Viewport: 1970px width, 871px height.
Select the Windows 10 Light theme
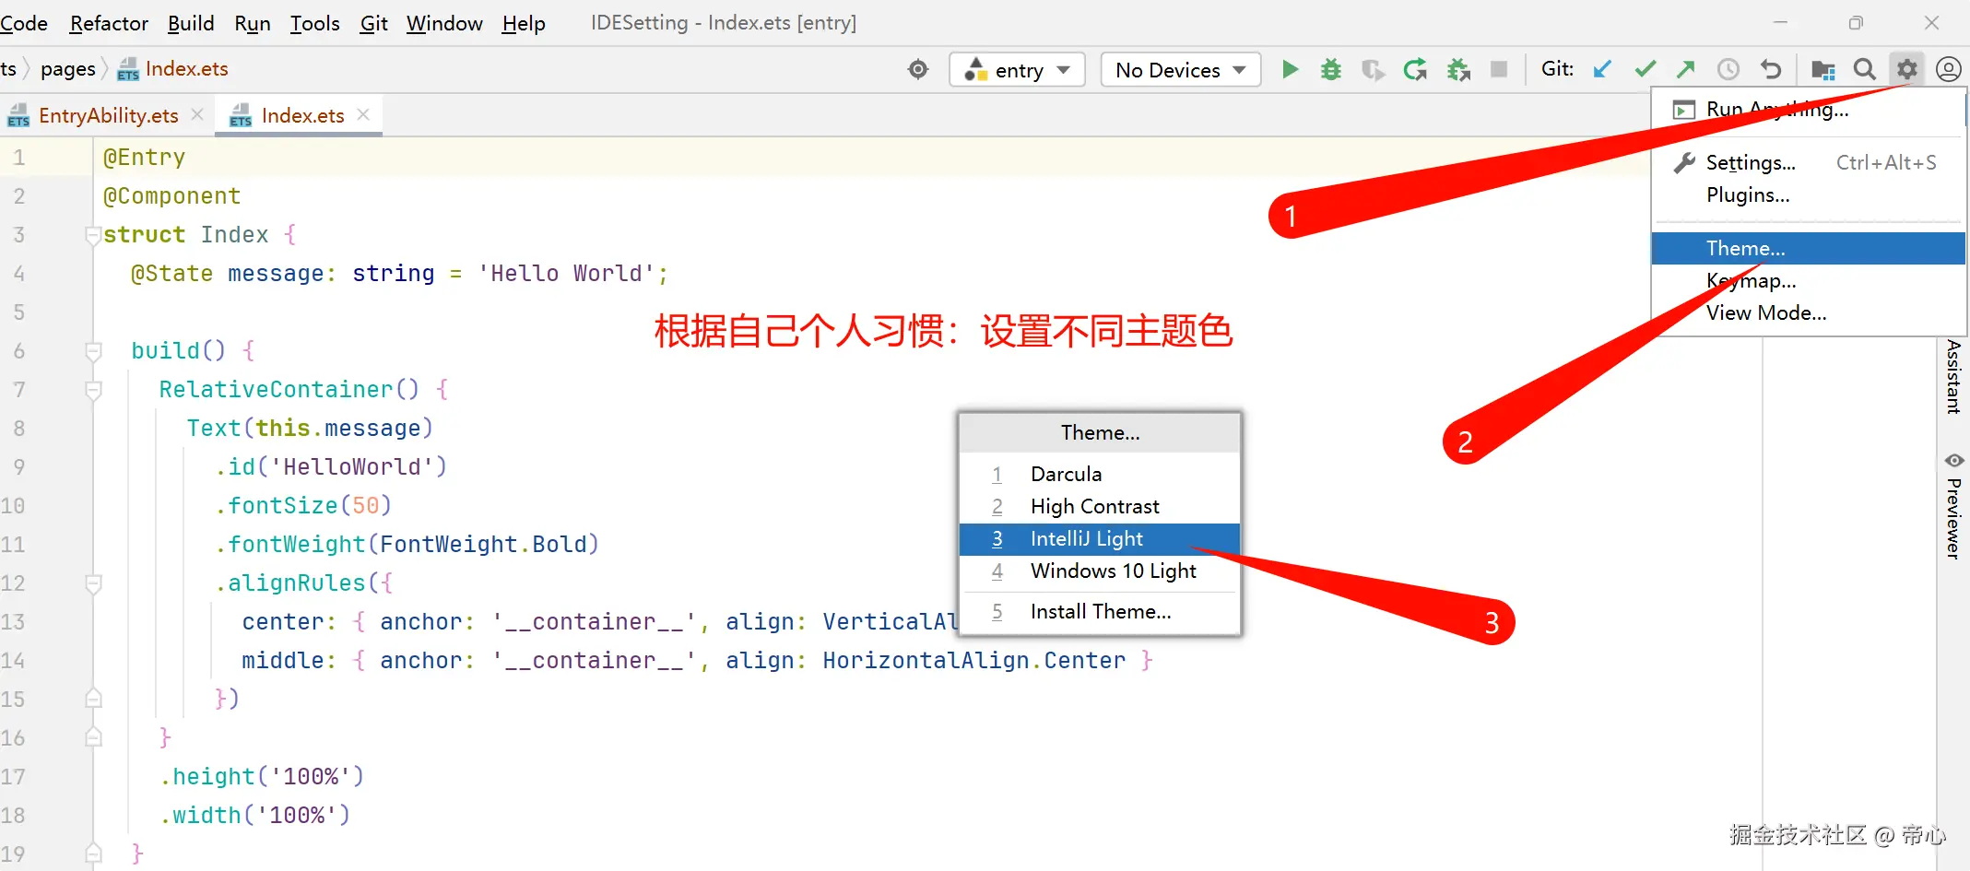(x=1100, y=571)
